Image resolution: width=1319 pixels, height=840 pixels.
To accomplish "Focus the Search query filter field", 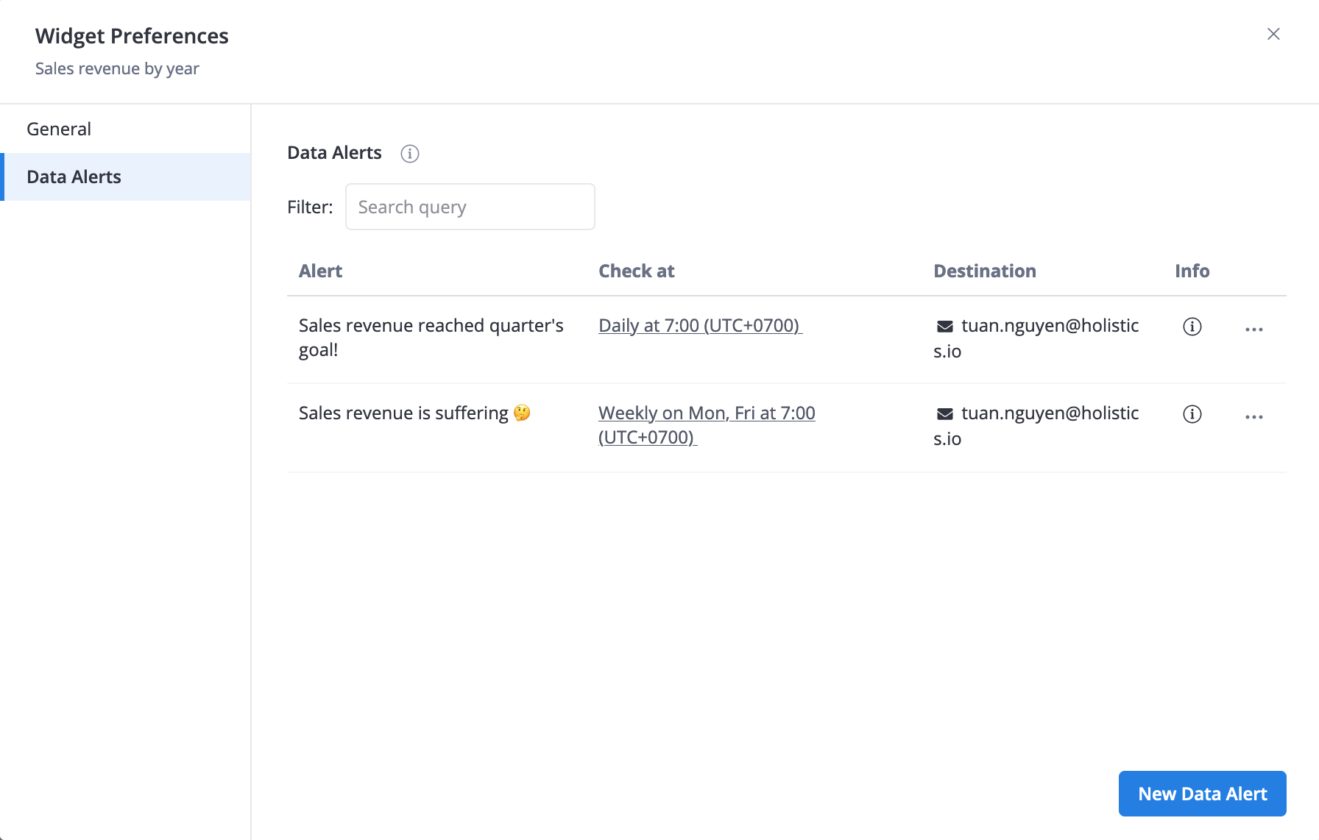I will click(x=470, y=207).
